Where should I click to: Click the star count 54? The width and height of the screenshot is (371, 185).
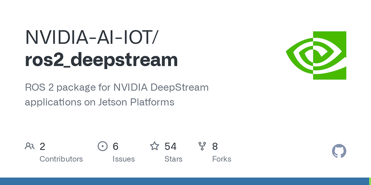tap(170, 147)
